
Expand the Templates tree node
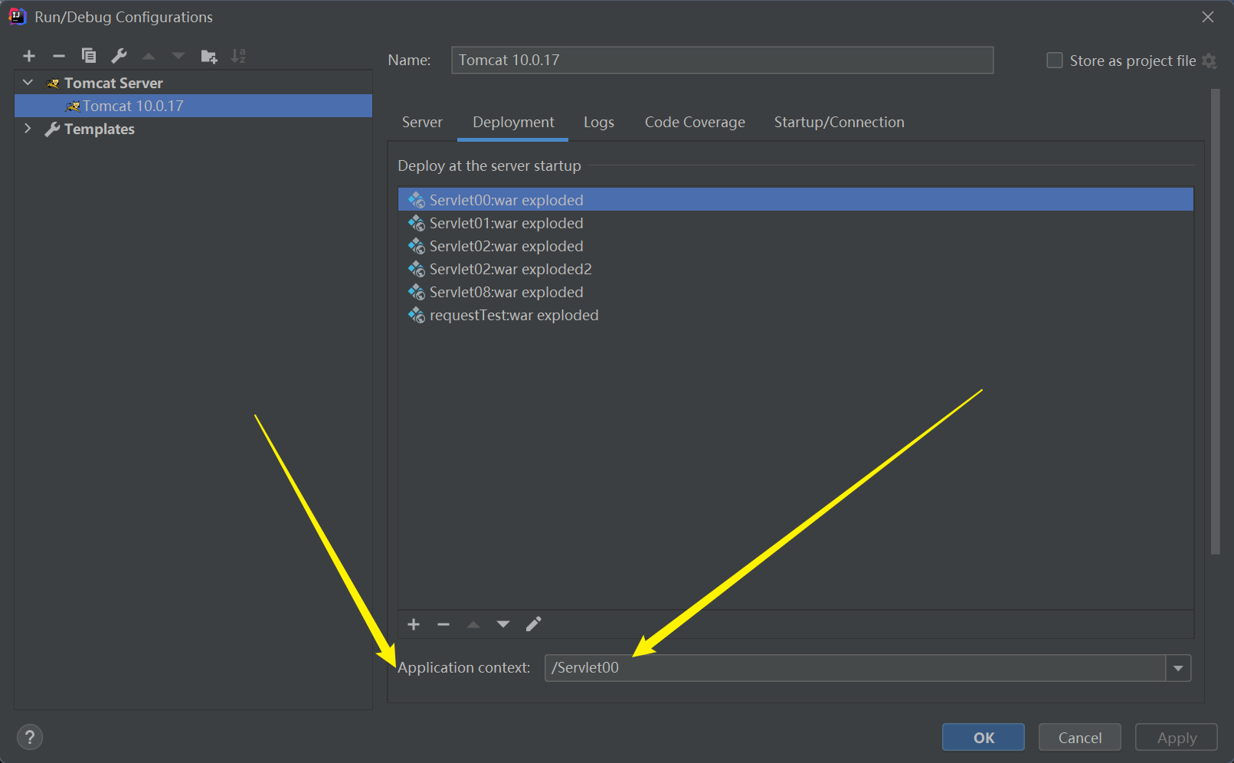(28, 129)
